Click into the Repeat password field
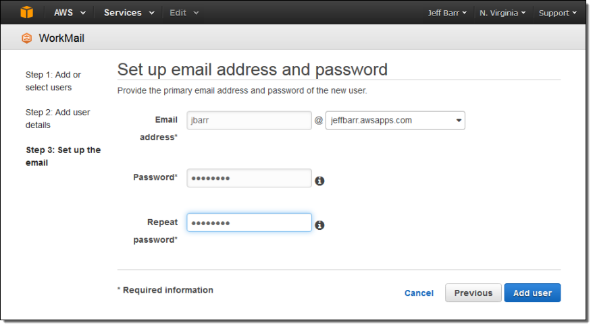Viewport: 593px width, 327px height. click(x=249, y=222)
